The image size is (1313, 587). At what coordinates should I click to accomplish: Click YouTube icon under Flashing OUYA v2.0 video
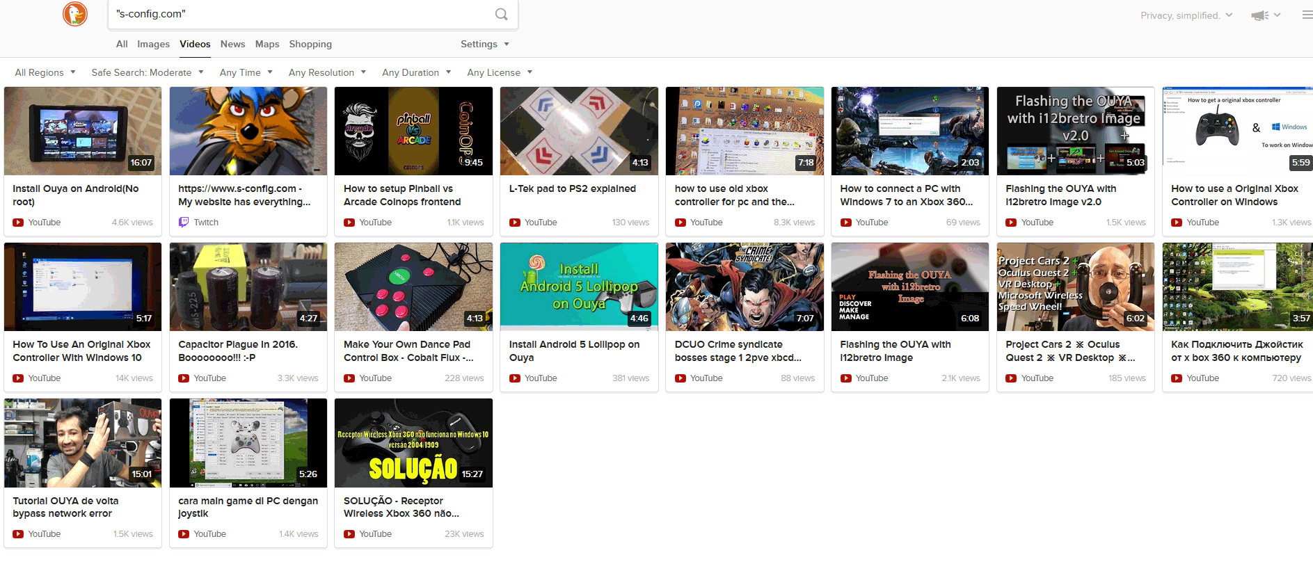(x=1012, y=223)
